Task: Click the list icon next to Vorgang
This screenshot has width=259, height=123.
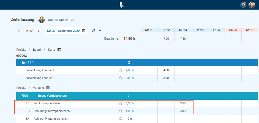Action: [x=48, y=88]
